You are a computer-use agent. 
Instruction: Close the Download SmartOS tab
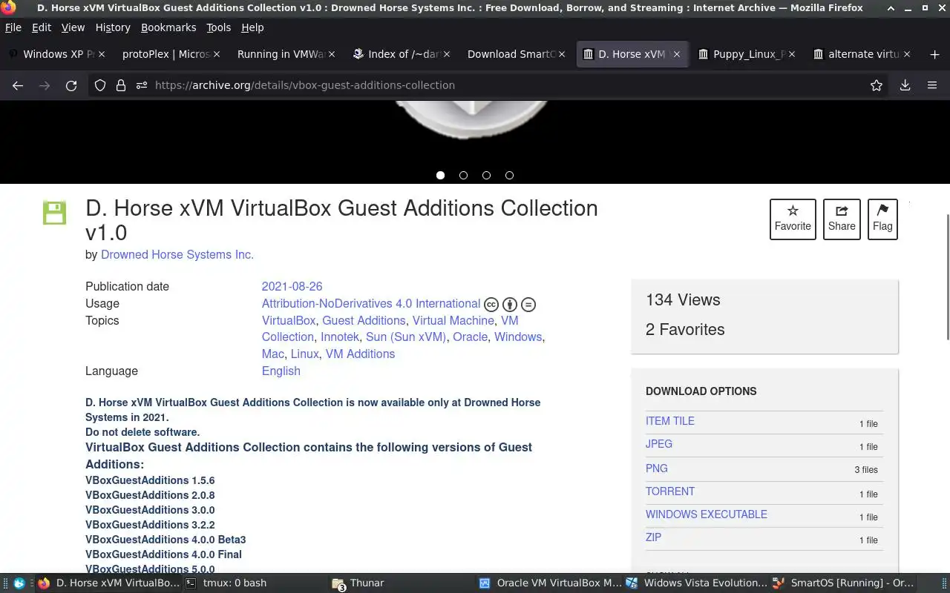point(562,54)
